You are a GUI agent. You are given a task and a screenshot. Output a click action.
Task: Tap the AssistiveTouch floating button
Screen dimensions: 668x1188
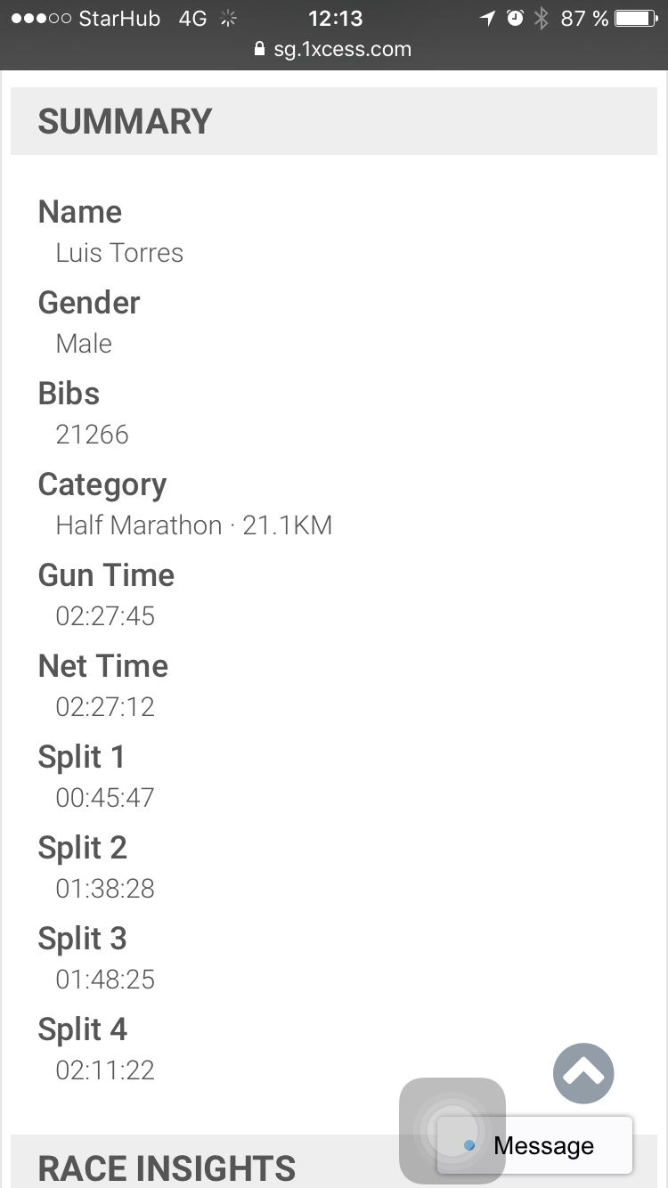tap(452, 1131)
